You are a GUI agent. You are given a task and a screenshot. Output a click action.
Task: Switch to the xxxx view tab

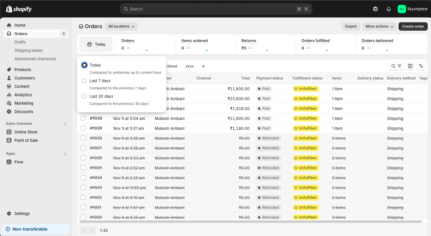190,66
